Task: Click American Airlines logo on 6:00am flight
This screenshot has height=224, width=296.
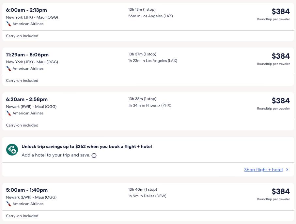Action: click(9, 24)
